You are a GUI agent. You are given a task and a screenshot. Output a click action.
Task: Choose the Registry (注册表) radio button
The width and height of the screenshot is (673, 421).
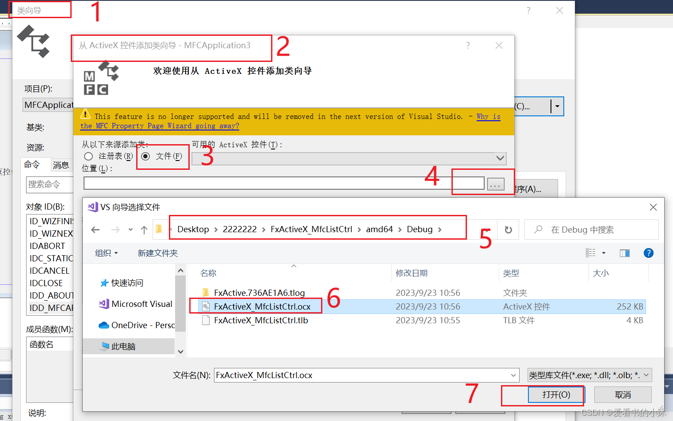pos(88,156)
